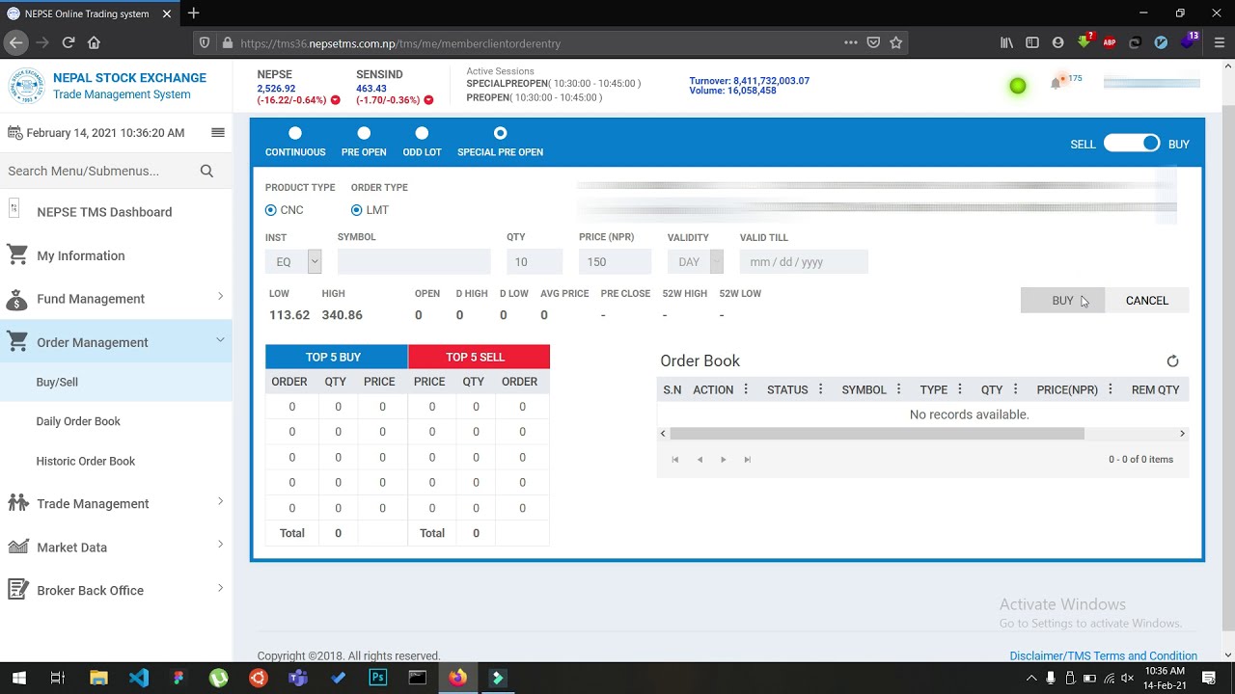The image size is (1235, 694).
Task: Go to first page of Order Book
Action: click(x=674, y=460)
